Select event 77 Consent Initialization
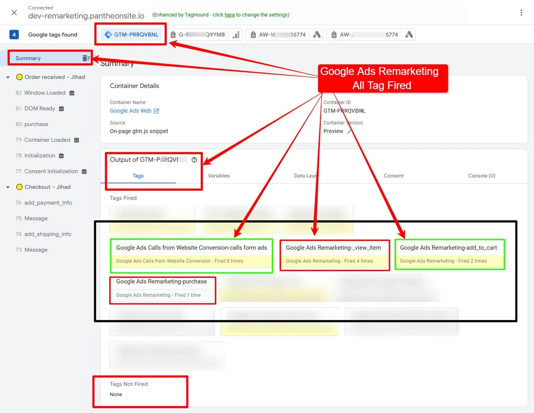Screen dimensions: 534x413 tap(47, 171)
